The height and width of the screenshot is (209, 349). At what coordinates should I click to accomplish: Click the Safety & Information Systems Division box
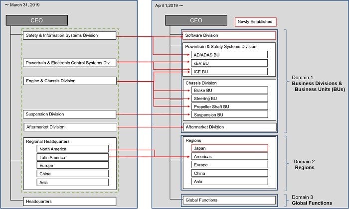coord(69,36)
